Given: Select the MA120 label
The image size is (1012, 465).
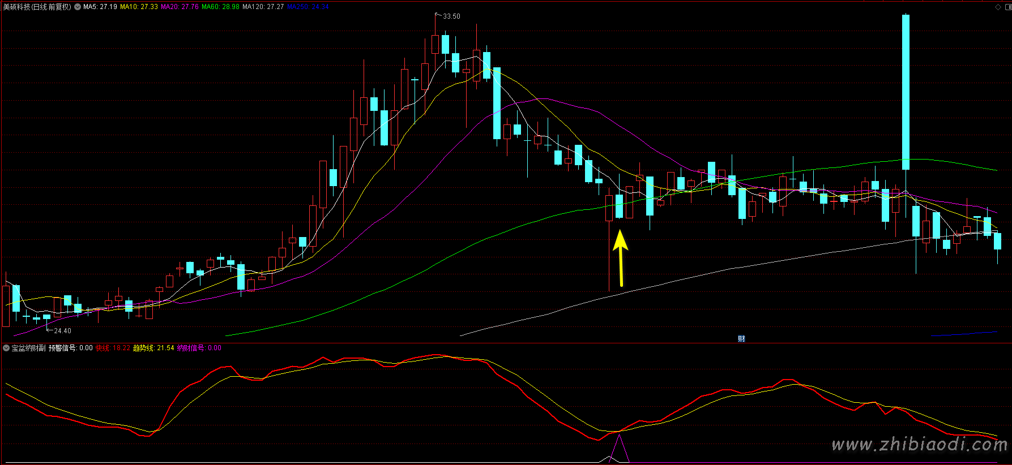Looking at the screenshot, I should click(x=263, y=7).
